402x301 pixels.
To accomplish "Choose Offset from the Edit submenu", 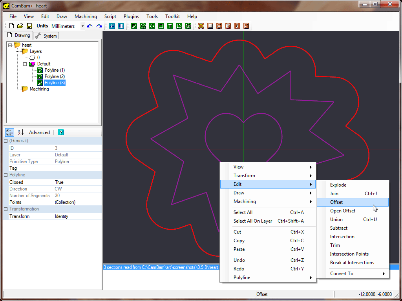I will tap(336, 202).
